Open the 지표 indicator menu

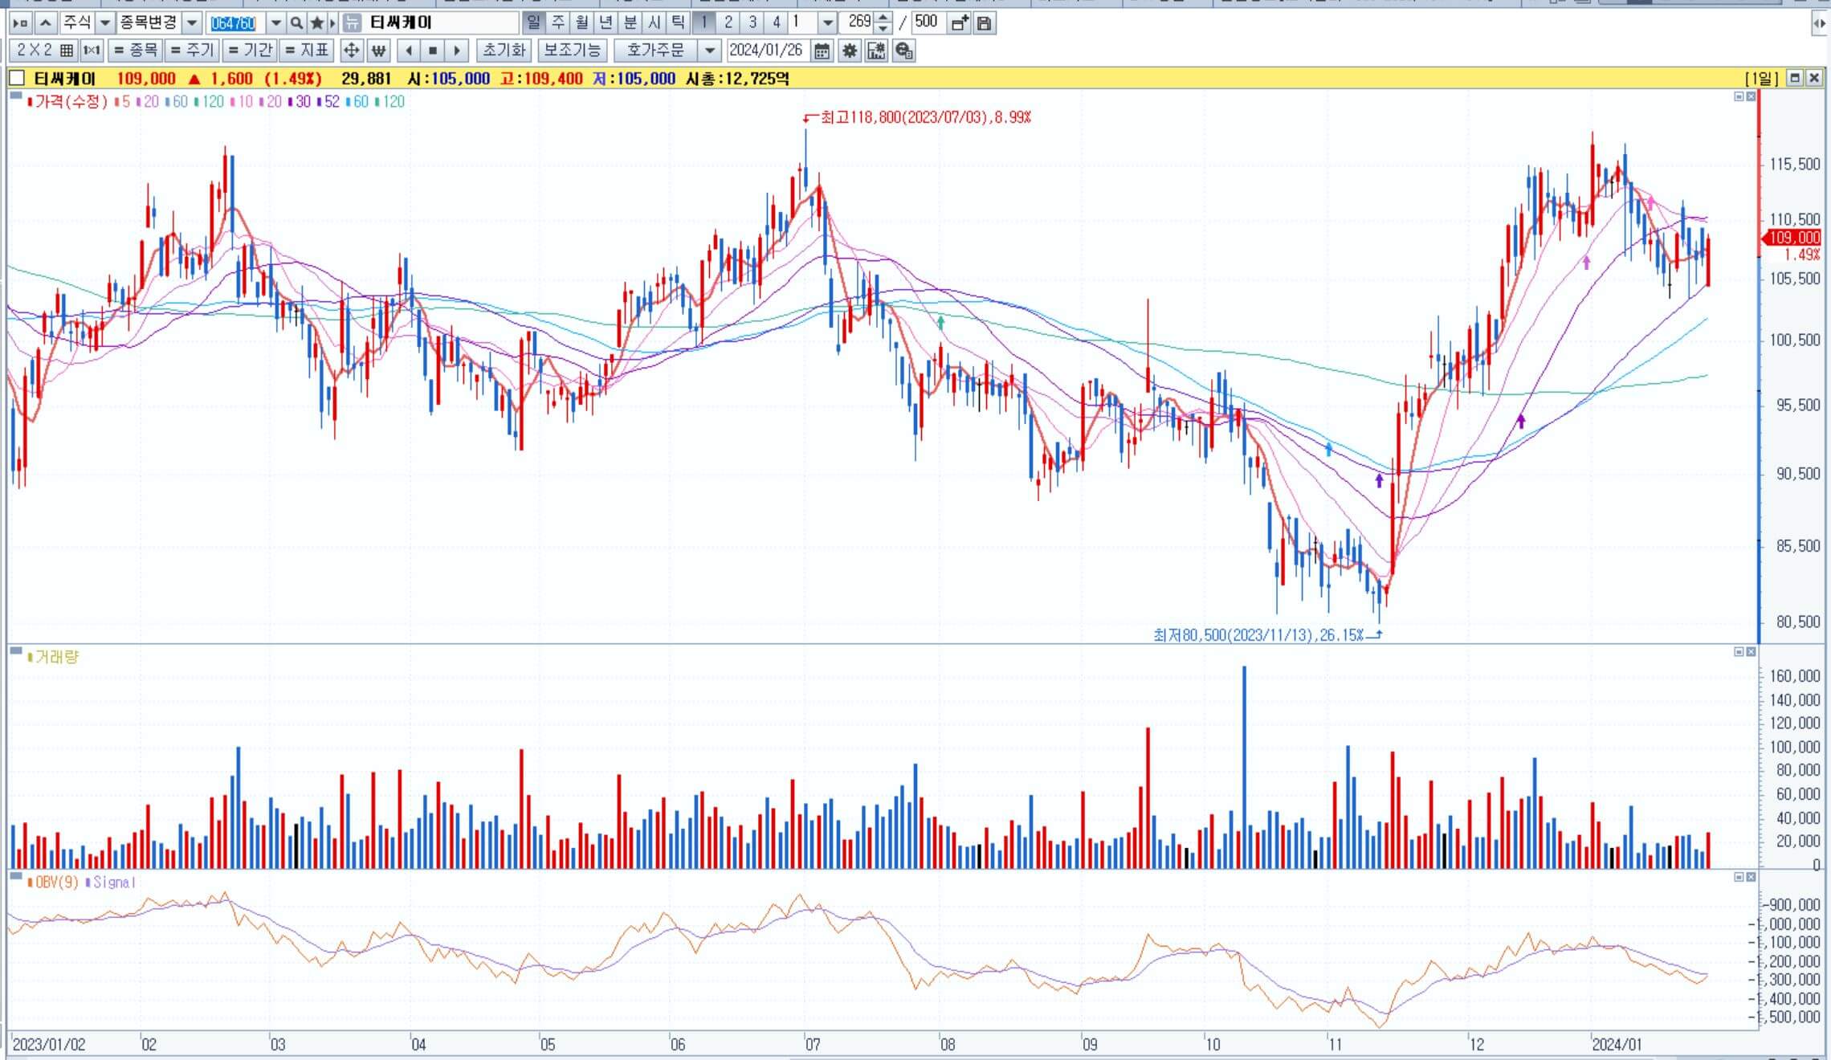click(307, 51)
